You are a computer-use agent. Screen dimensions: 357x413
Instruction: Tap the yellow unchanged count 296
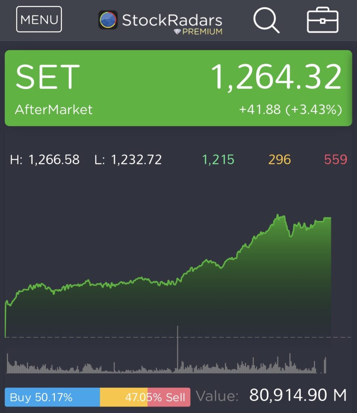pos(279,160)
